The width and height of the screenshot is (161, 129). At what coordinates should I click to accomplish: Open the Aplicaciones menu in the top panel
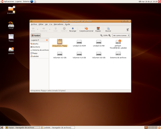point(9,2)
